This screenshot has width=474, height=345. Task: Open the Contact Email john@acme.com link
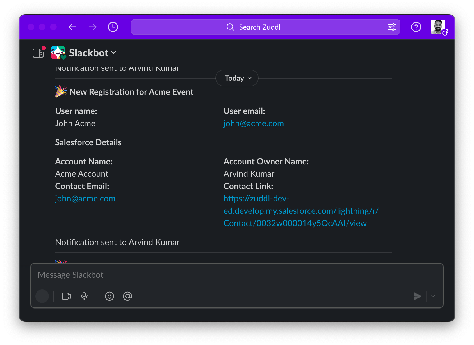point(85,199)
